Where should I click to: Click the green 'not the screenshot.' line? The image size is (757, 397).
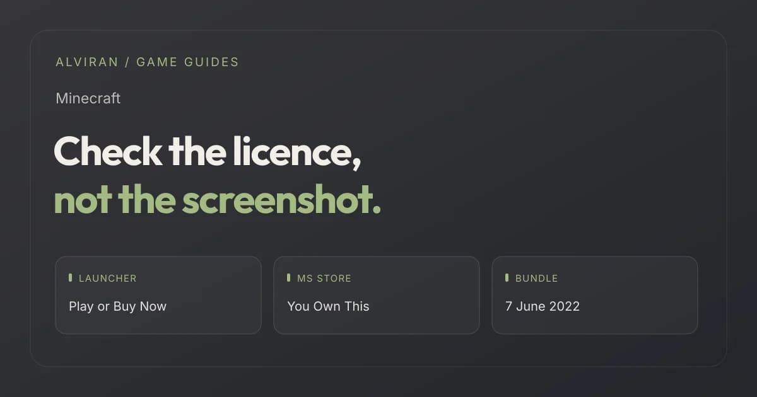coord(218,200)
